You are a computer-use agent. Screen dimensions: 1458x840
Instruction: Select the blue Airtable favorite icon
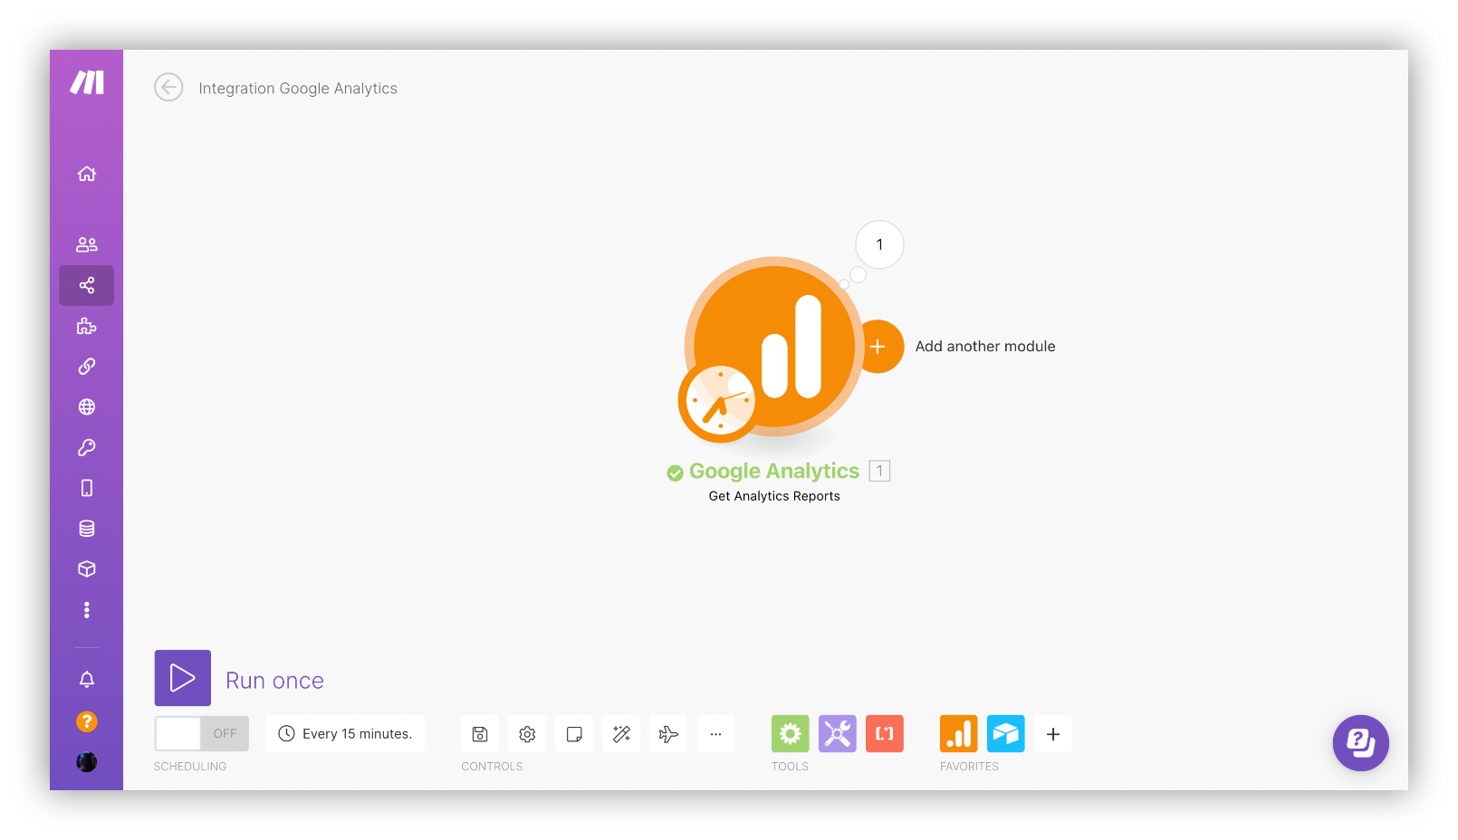[1006, 734]
